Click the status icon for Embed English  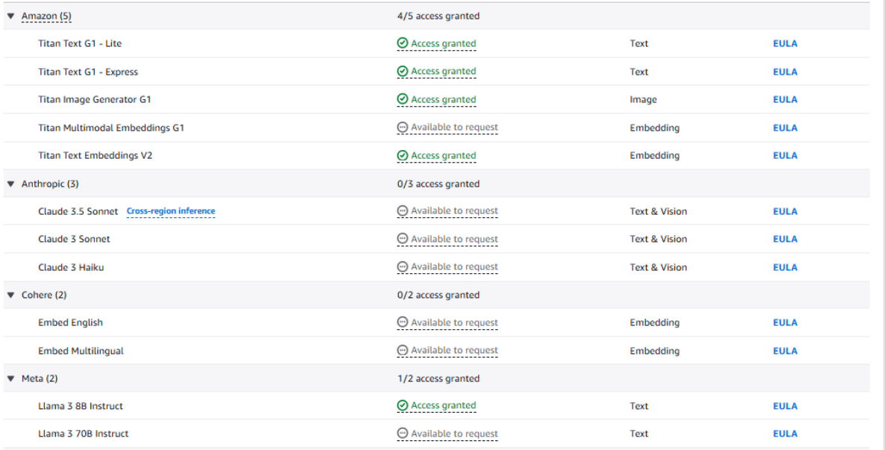click(x=403, y=322)
